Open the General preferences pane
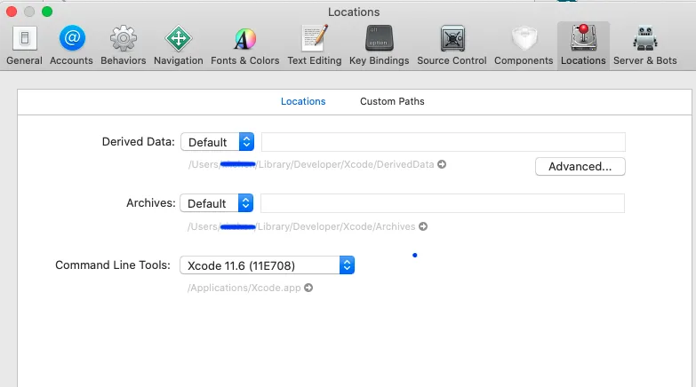The width and height of the screenshot is (696, 387). [24, 45]
